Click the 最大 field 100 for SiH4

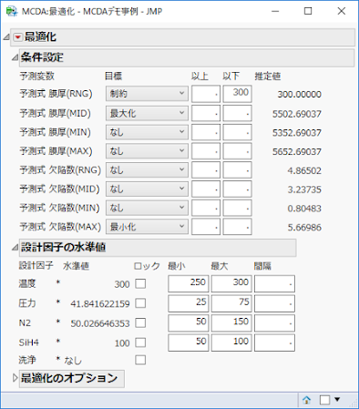(x=231, y=343)
